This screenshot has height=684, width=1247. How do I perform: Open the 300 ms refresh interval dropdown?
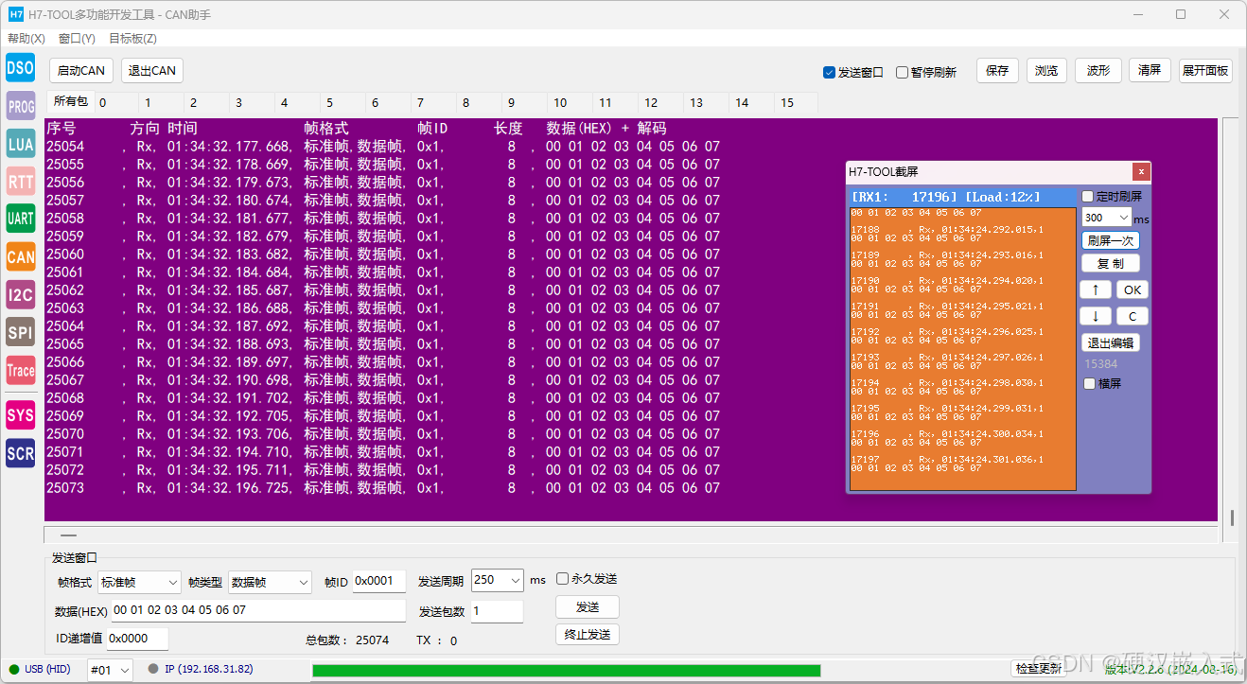pos(1106,218)
